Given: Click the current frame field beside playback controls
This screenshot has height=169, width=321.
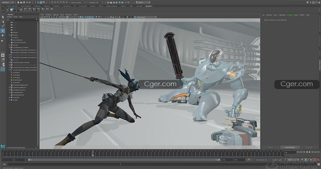Looking at the screenshot, I should coord(290,152).
